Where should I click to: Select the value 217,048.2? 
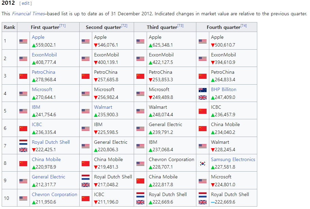click(x=108, y=185)
